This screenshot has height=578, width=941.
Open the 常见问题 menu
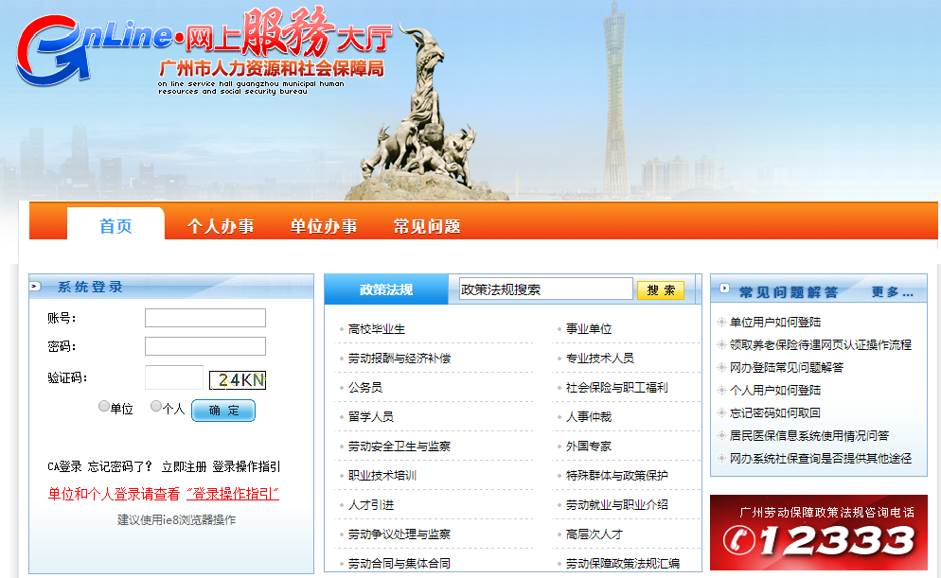tap(427, 226)
